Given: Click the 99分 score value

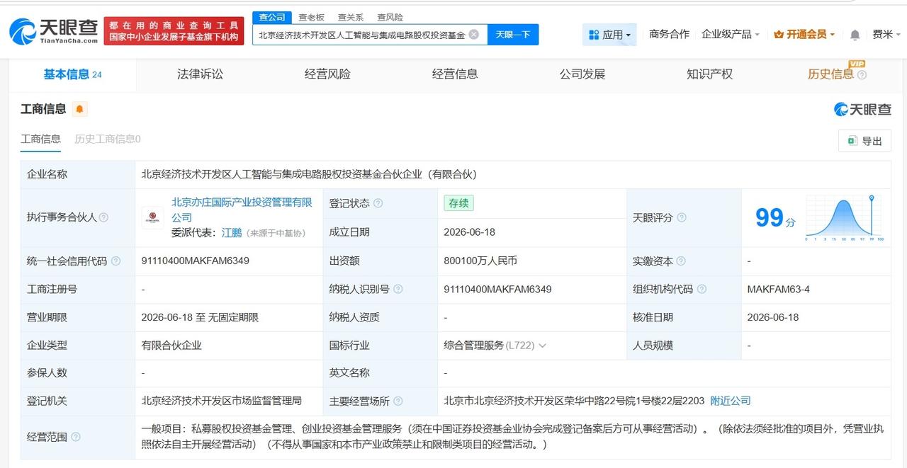Looking at the screenshot, I should point(775,218).
